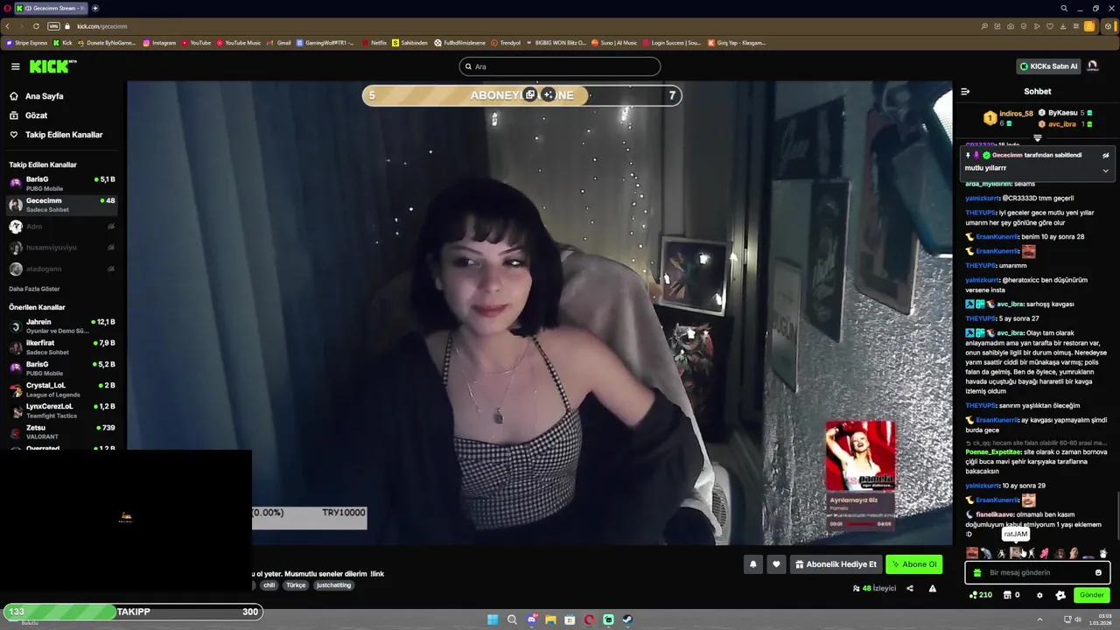Open the chat shop icon showing 0

pos(1011,595)
